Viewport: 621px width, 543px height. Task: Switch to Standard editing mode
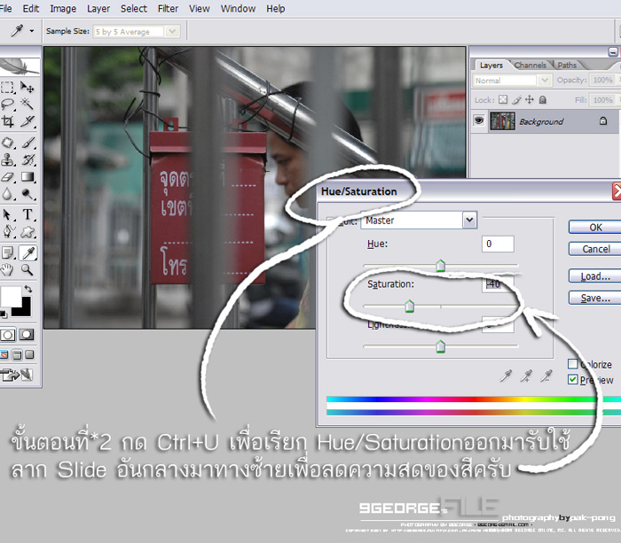click(7, 335)
